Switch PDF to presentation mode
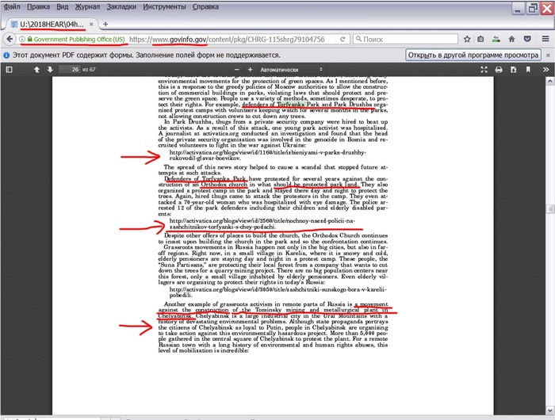 (484, 70)
